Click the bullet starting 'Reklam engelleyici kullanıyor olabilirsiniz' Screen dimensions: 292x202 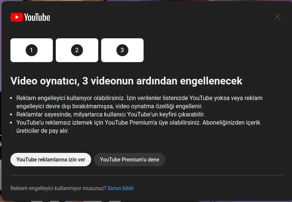tap(139, 102)
